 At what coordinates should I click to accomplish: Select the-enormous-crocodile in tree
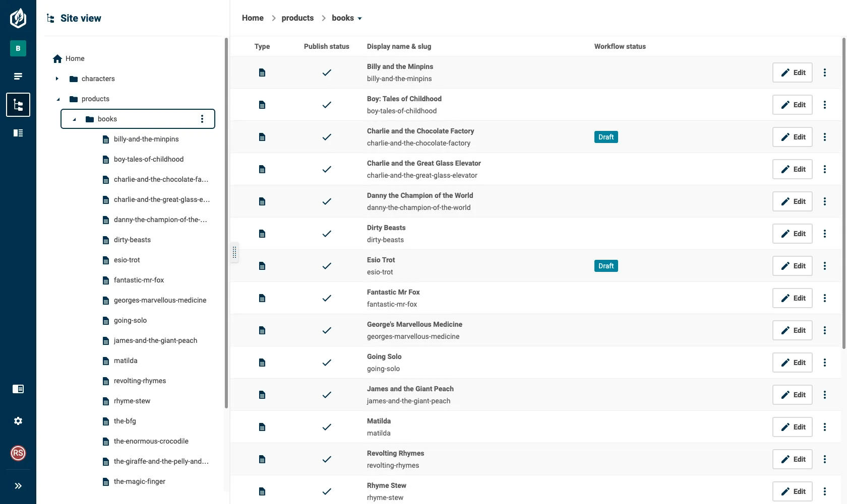click(151, 441)
